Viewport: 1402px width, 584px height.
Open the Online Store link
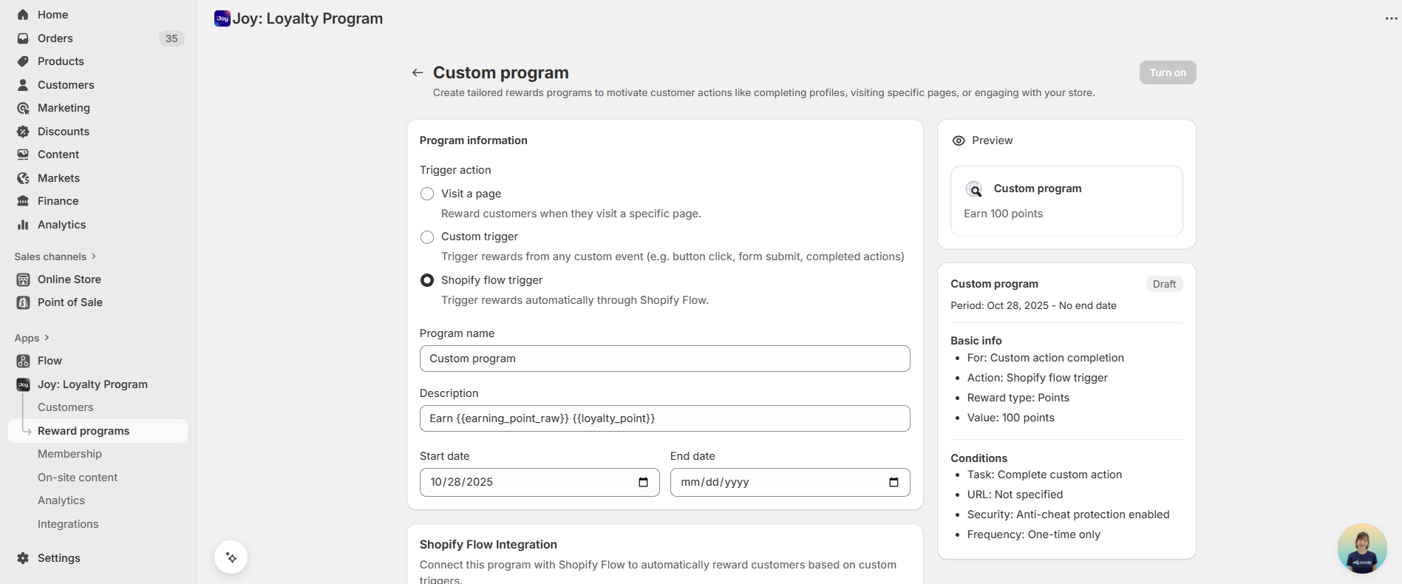coord(69,279)
